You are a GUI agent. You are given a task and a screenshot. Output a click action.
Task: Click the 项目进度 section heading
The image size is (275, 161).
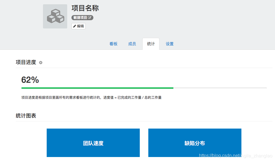pyautogui.click(x=26, y=62)
